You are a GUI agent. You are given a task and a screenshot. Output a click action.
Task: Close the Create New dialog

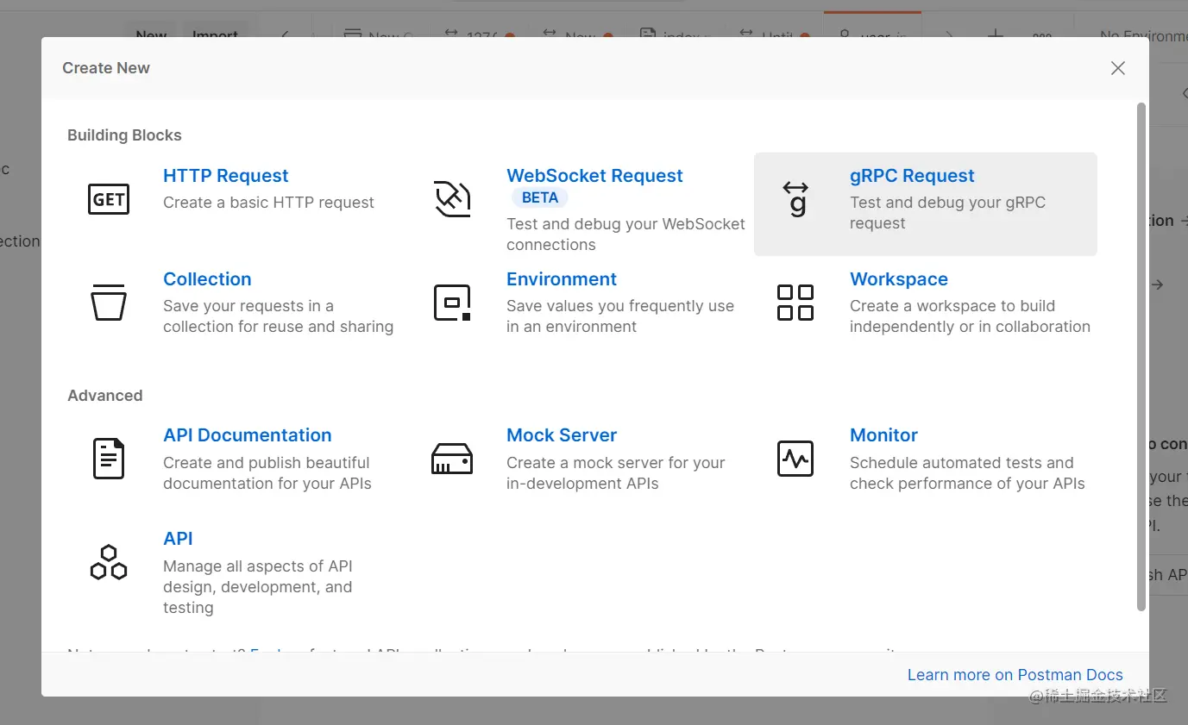[1118, 68]
